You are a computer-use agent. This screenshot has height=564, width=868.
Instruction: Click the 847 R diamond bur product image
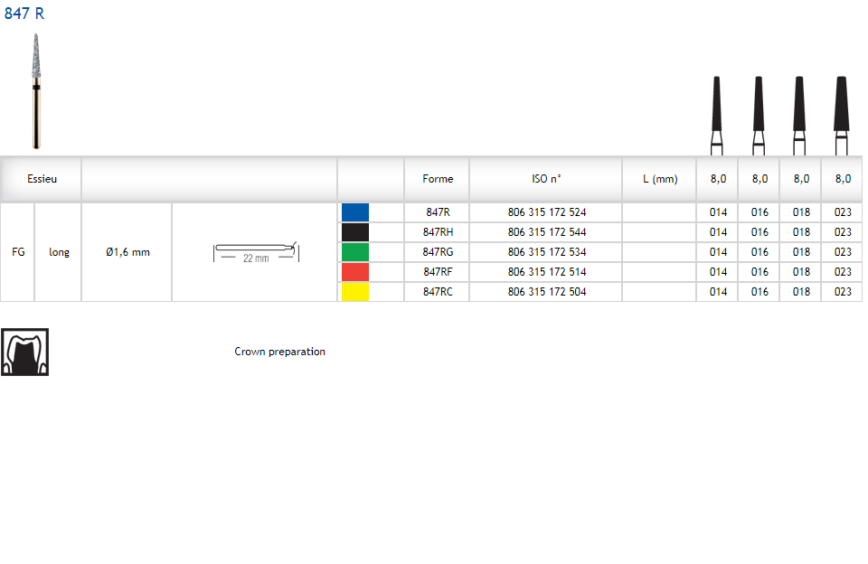(36, 90)
